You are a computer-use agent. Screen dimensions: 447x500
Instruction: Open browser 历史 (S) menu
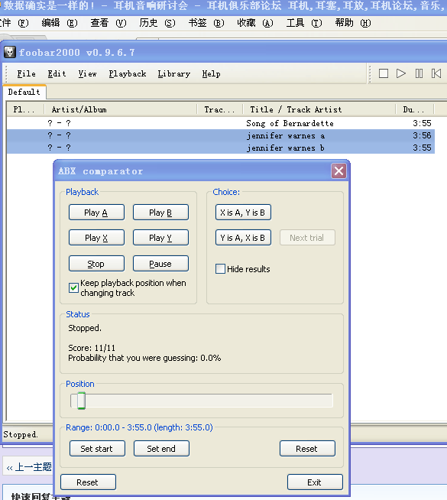pyautogui.click(x=157, y=23)
